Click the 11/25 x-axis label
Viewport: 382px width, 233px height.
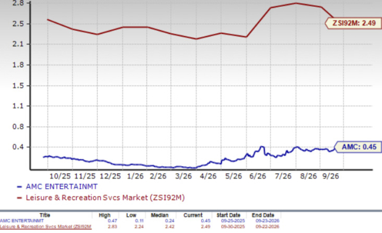[85, 176]
